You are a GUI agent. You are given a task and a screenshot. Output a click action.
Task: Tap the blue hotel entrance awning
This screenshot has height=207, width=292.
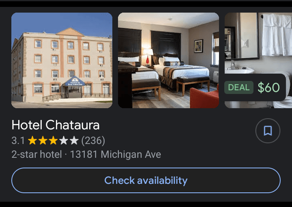click(x=74, y=82)
